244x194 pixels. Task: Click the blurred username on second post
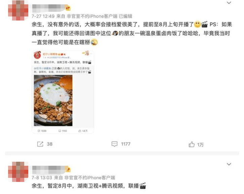point(48,169)
